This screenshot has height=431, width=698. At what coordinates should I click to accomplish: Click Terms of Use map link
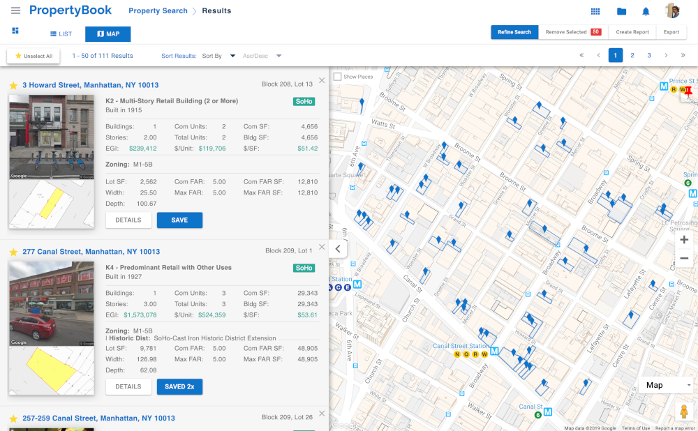(x=636, y=428)
